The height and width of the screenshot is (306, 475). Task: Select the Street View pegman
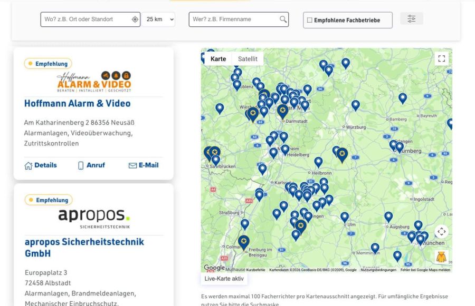[x=441, y=256]
